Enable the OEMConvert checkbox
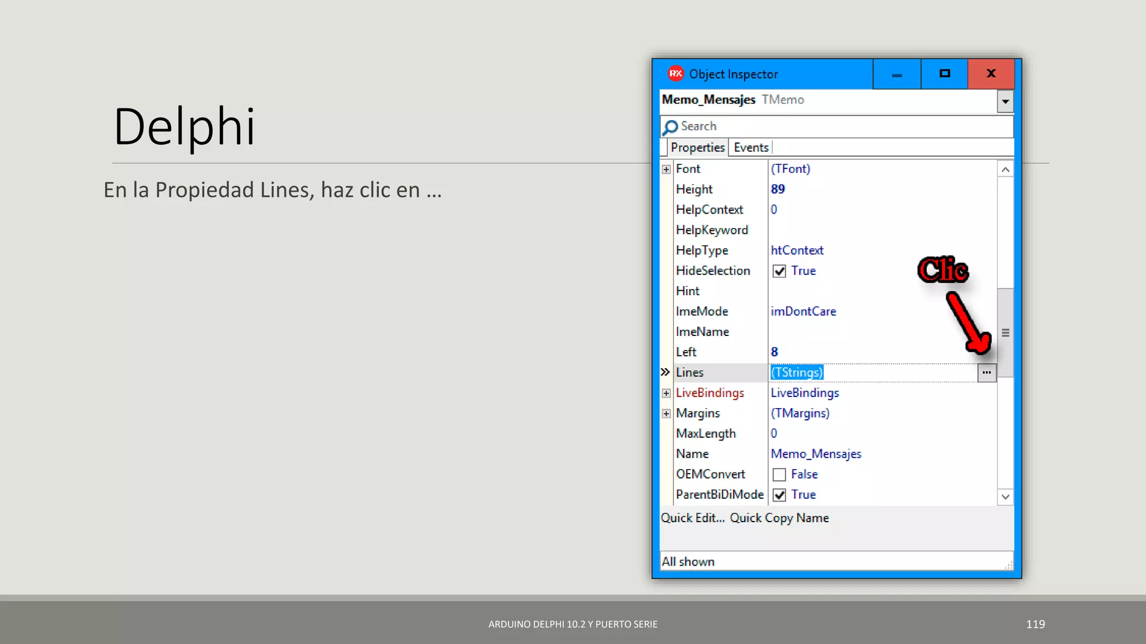 (x=779, y=475)
